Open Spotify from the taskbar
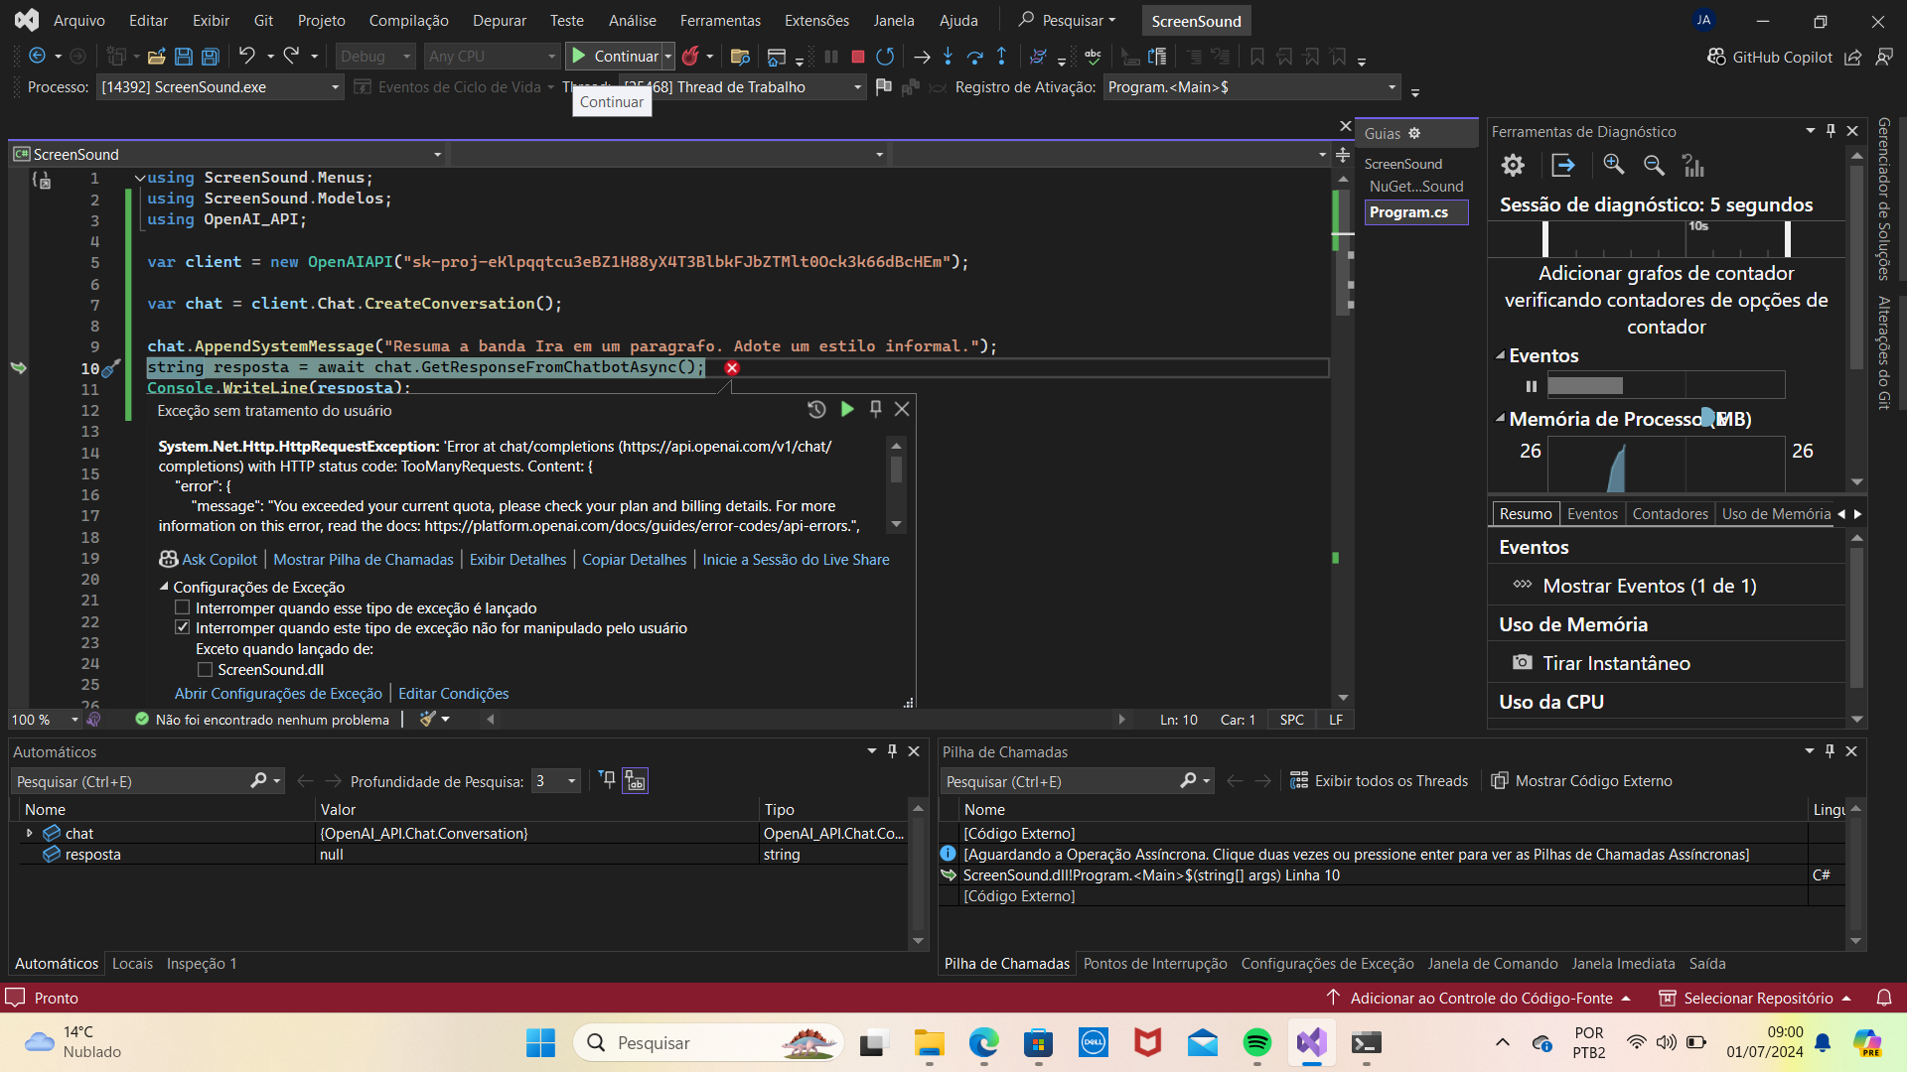This screenshot has height=1072, width=1907. coord(1257,1042)
